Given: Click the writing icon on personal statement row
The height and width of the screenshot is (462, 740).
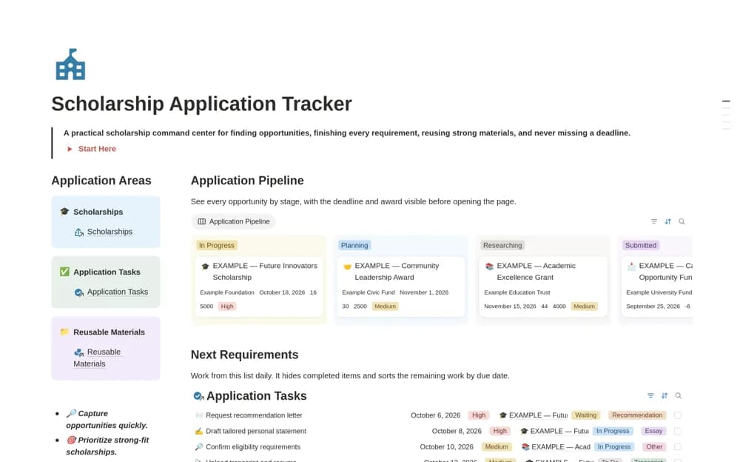Looking at the screenshot, I should (198, 431).
